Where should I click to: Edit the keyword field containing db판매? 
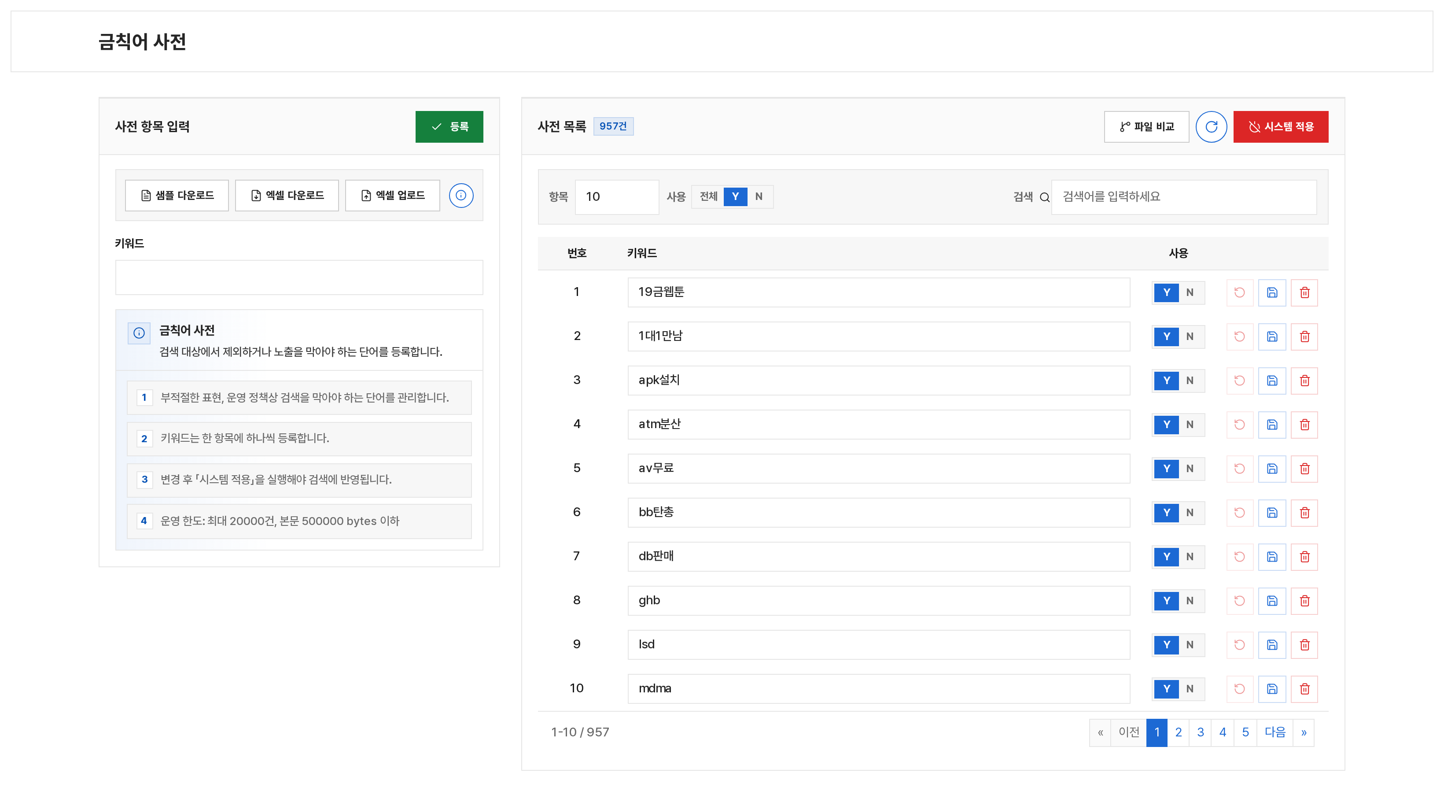[878, 556]
